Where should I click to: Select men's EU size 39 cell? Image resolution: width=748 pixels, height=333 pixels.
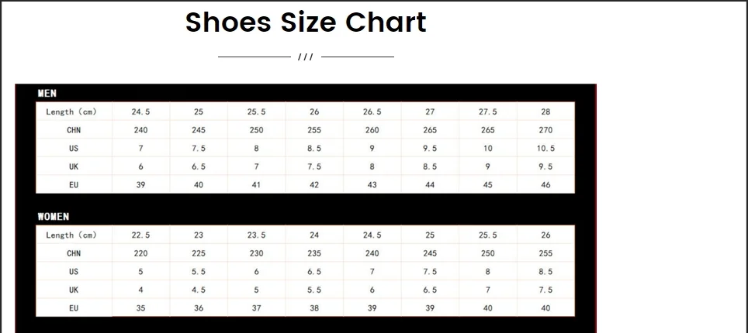[140, 185]
